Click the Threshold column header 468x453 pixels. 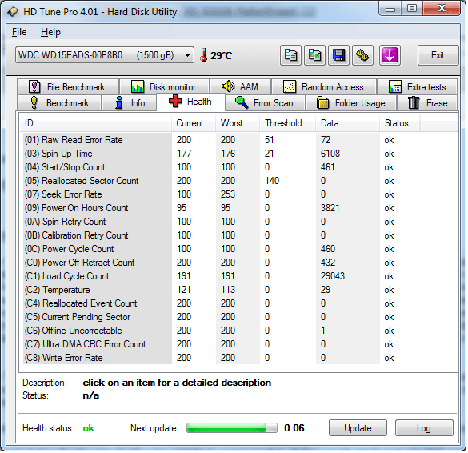coord(287,123)
